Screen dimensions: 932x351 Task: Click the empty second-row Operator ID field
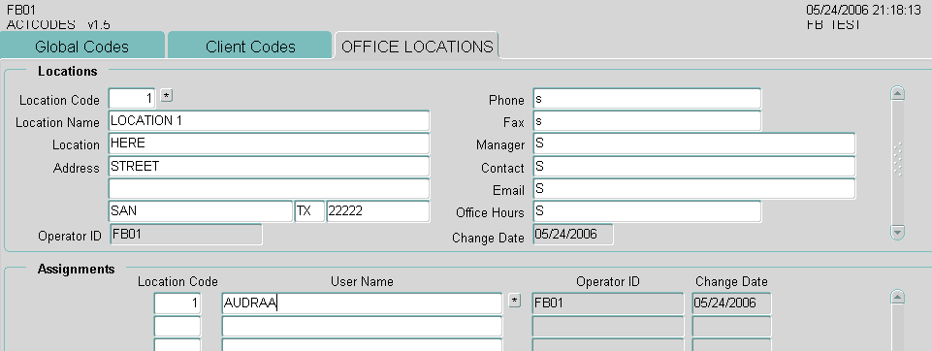pos(608,326)
